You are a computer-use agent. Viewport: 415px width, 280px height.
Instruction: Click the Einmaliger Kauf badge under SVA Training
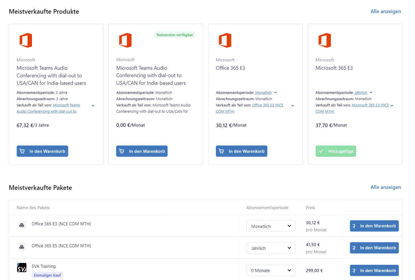[x=47, y=275]
